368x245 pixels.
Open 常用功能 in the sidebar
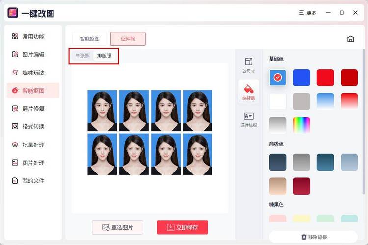(33, 36)
